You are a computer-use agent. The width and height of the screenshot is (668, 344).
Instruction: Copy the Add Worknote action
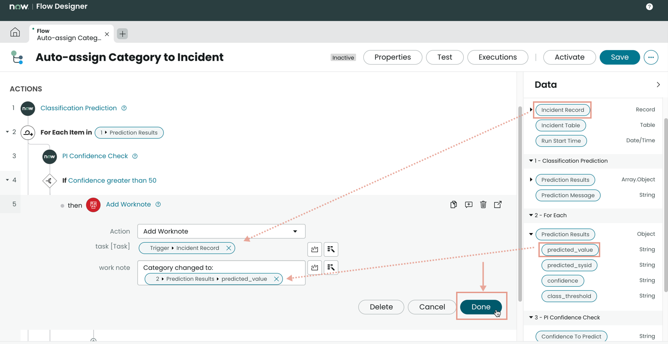click(x=453, y=204)
